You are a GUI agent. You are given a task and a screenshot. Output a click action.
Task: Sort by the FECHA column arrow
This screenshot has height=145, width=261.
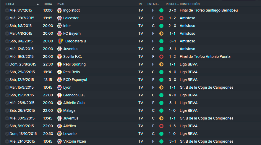pyautogui.click(x=38, y=4)
